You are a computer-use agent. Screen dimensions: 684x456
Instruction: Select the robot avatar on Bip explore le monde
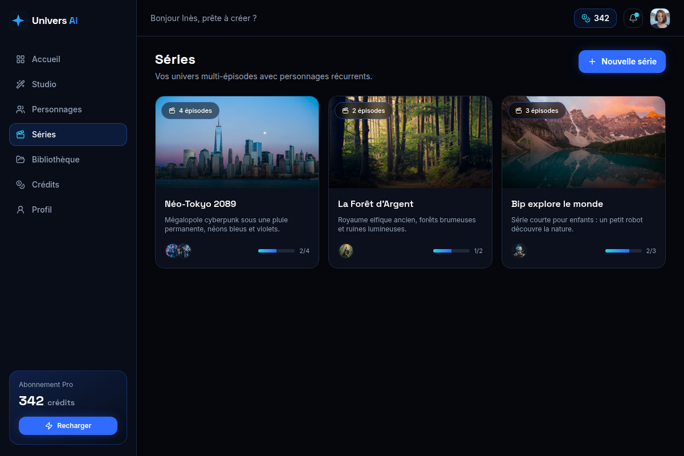coord(519,251)
